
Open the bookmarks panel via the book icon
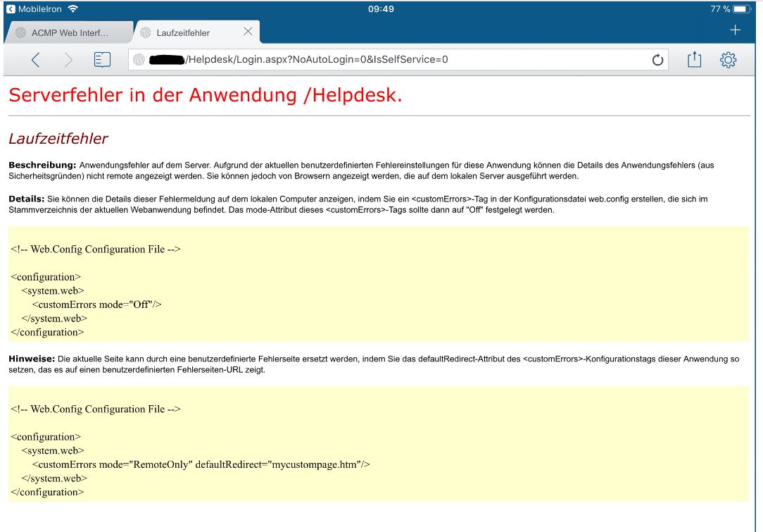click(x=101, y=59)
